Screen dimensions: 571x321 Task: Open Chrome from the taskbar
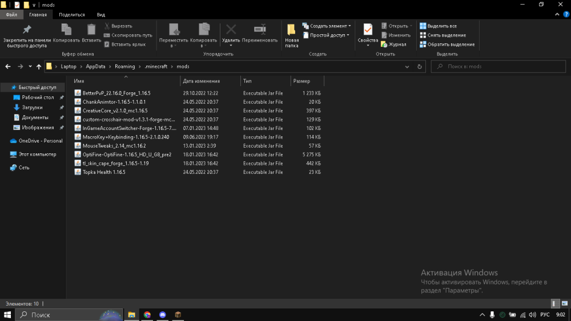coord(147,315)
